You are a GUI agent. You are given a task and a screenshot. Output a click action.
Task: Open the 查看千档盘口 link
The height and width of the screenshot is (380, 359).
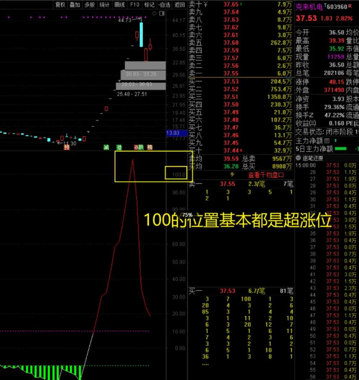[x=266, y=175]
